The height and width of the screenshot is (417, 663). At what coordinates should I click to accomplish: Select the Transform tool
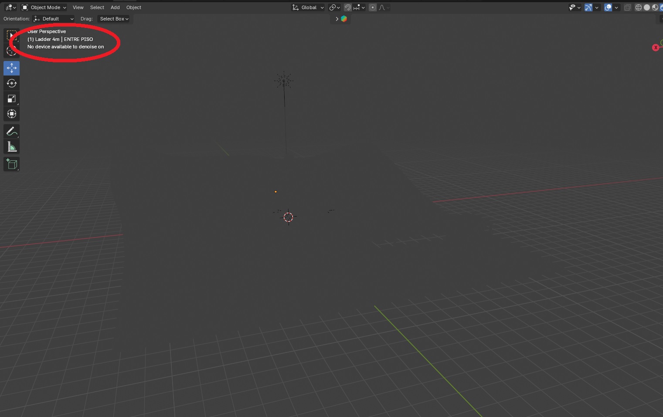[x=12, y=114]
